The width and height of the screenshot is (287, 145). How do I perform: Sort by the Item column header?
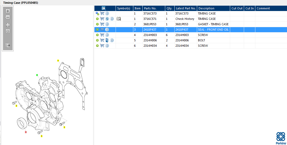tap(138, 8)
